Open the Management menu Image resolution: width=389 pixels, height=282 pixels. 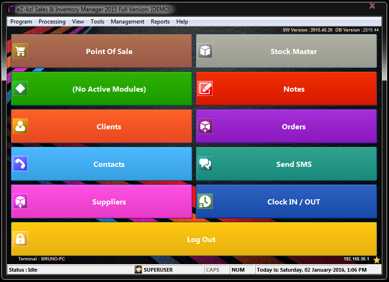[127, 21]
